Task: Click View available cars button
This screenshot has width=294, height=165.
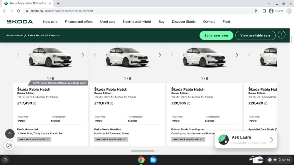Action: pos(255,35)
